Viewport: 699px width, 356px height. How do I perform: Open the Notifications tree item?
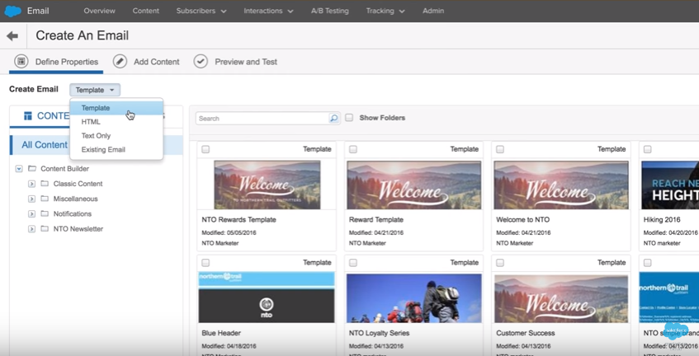(73, 214)
